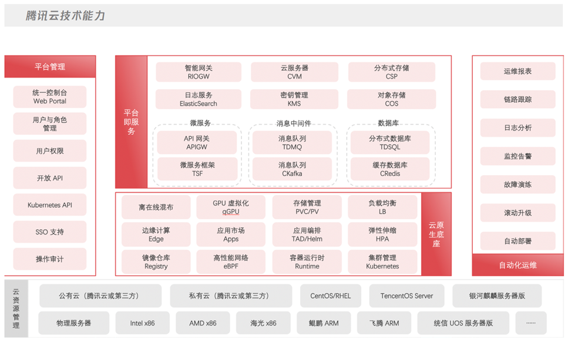Click the 弹性伸缩 HPA box
This screenshot has height=345, width=568.
(382, 235)
